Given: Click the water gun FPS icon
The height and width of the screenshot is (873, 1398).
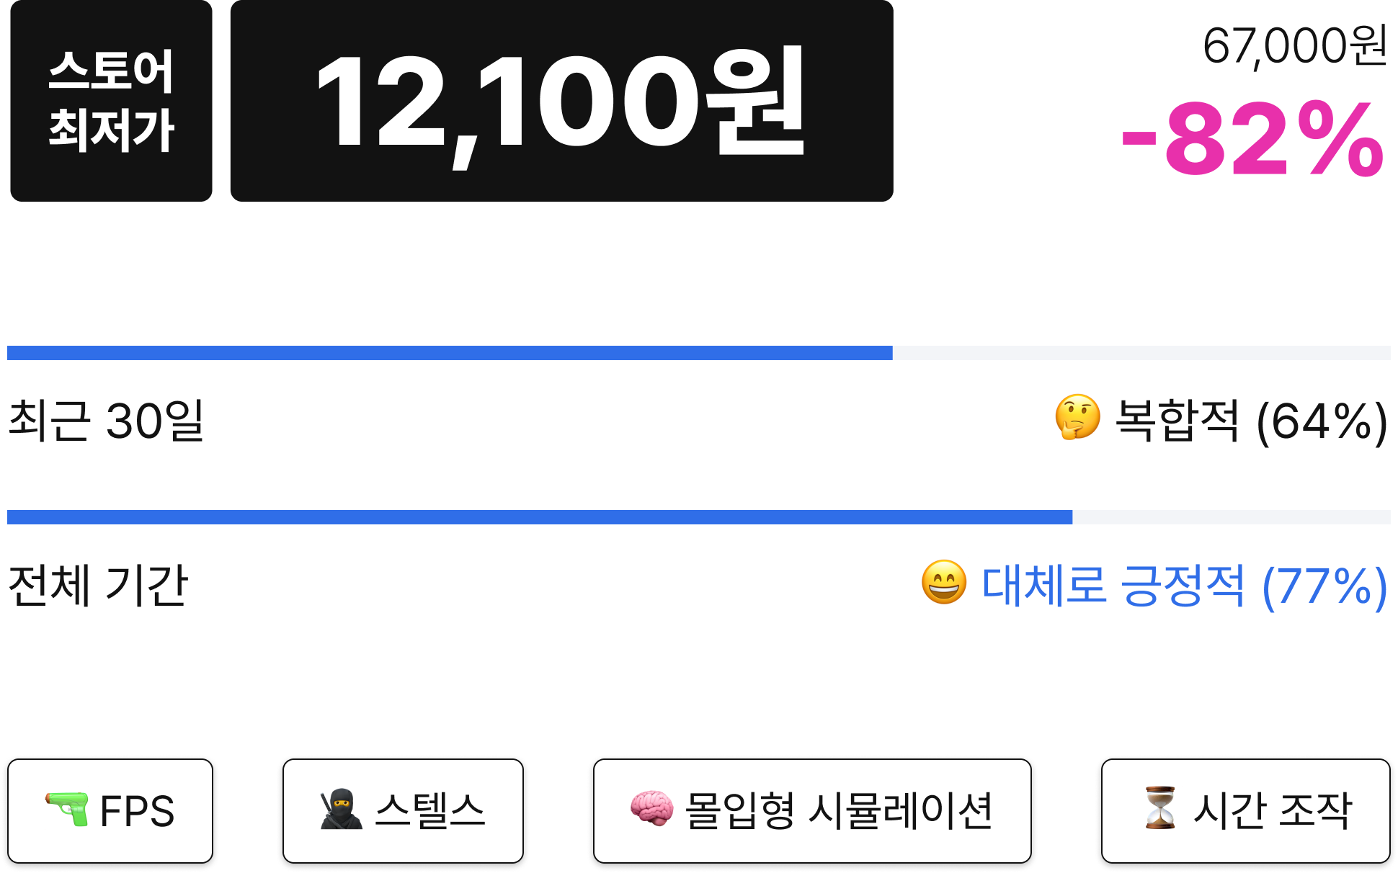Looking at the screenshot, I should 67,810.
